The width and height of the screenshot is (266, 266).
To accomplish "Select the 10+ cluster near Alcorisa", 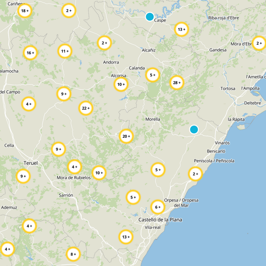I will 121,85.
